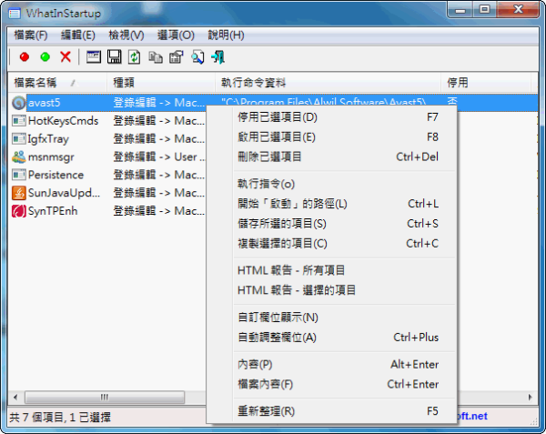Click the green enable selected items icon

coord(45,57)
